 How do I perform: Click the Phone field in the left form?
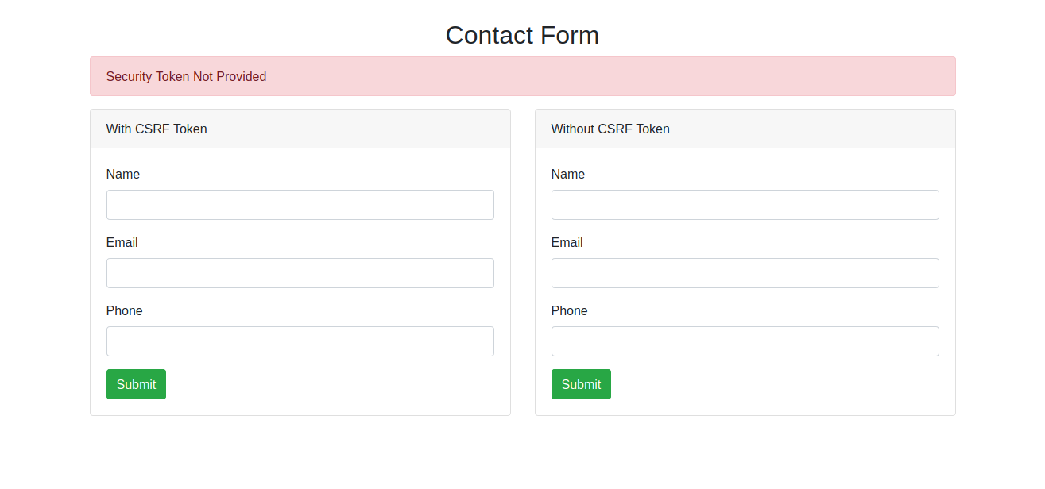point(300,341)
